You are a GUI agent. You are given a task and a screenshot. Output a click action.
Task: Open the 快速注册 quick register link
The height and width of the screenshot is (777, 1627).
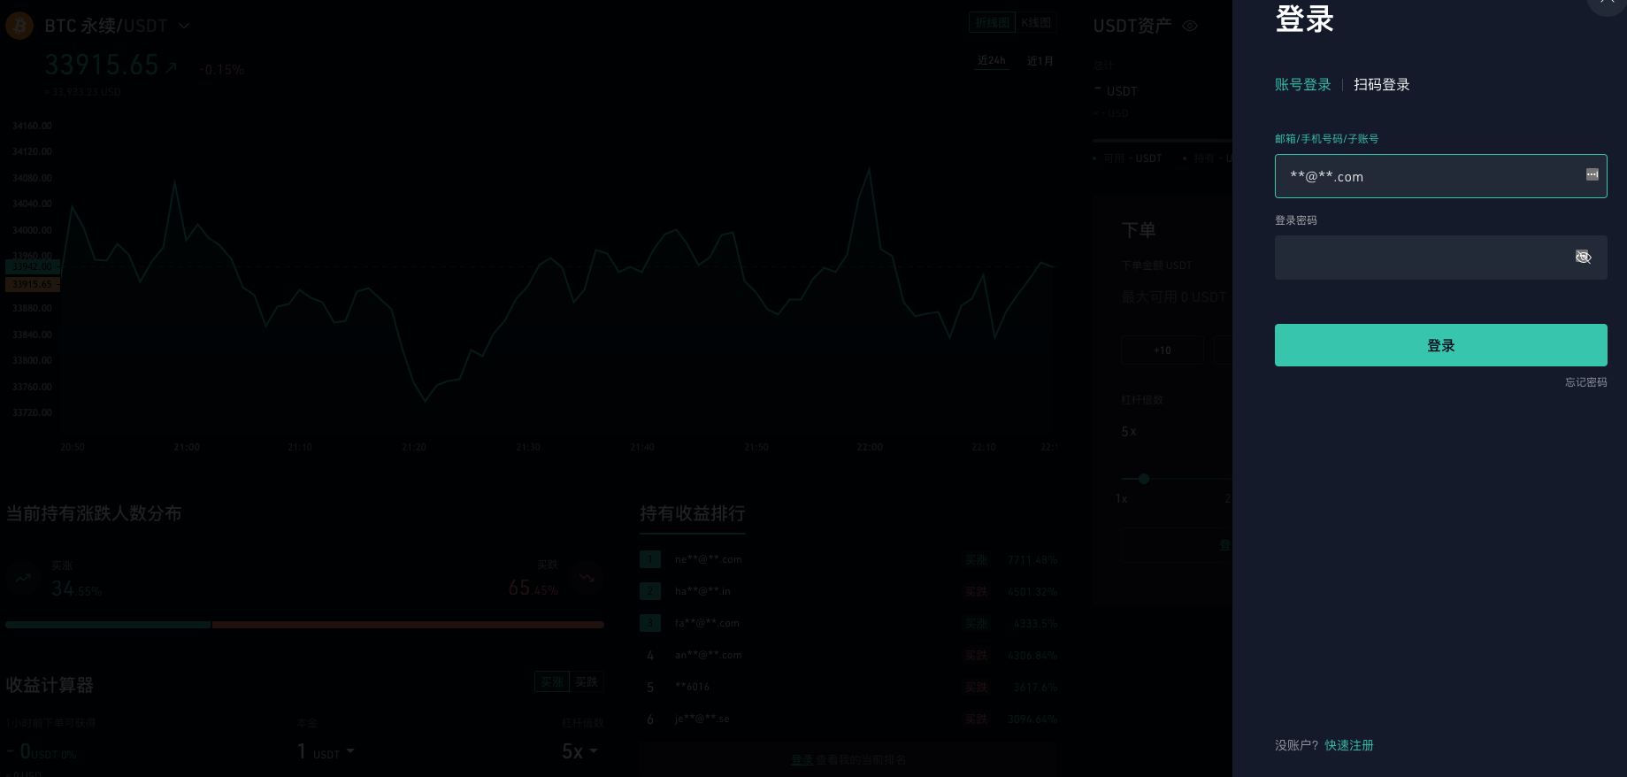(x=1348, y=745)
